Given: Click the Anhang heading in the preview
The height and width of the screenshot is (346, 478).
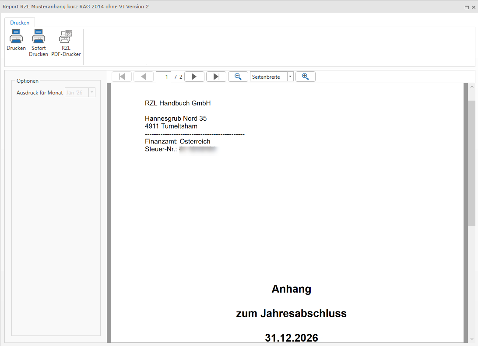Looking at the screenshot, I should [x=291, y=289].
